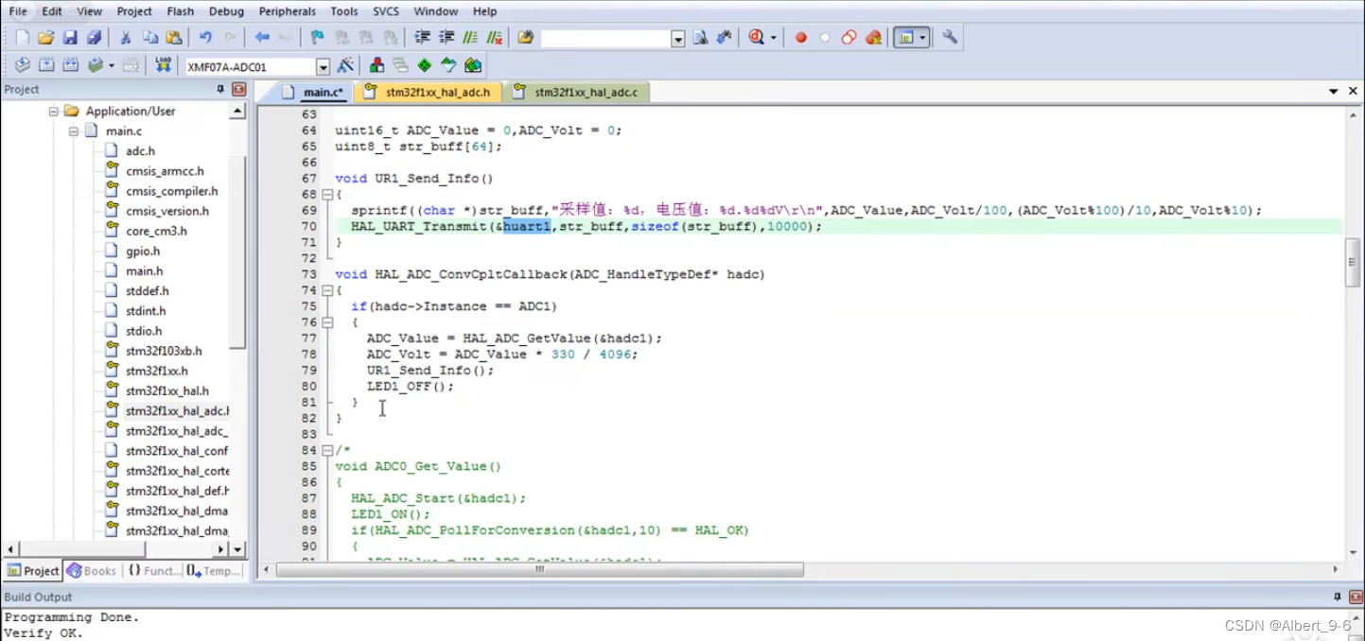
Task: Click the Comment selection icon
Action: pos(470,37)
